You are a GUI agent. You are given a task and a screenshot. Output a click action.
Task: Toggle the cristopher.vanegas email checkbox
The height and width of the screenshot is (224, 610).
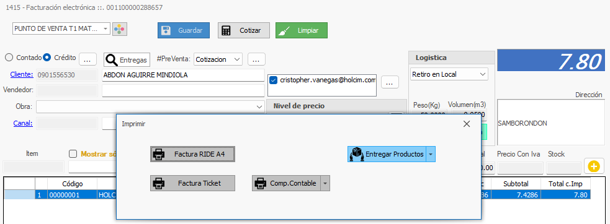pos(273,80)
